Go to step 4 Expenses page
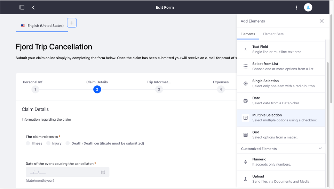This screenshot has width=334, height=189. [221, 90]
